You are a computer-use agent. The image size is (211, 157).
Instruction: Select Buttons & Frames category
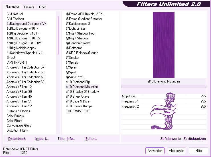(18, 111)
